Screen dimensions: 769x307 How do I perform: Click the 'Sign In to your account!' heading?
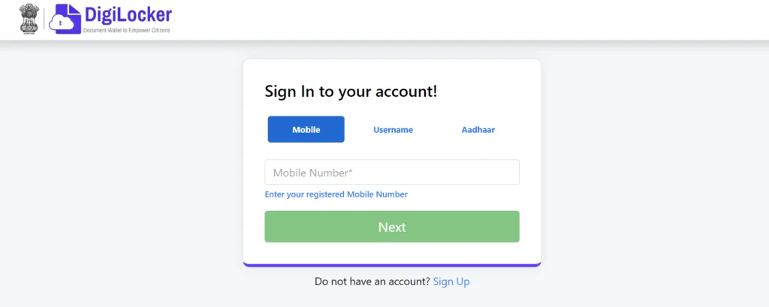point(351,92)
